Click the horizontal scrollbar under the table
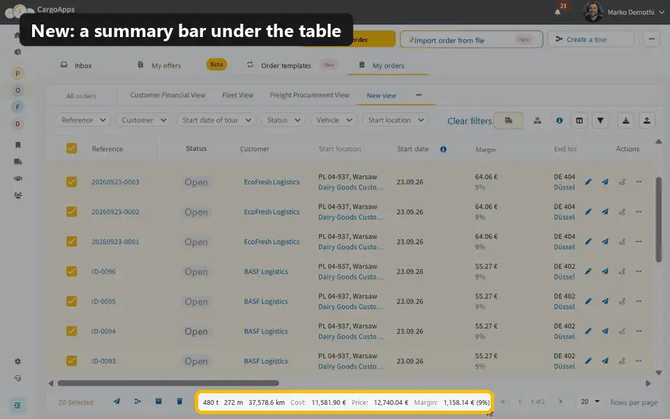670x419 pixels. coord(168,383)
